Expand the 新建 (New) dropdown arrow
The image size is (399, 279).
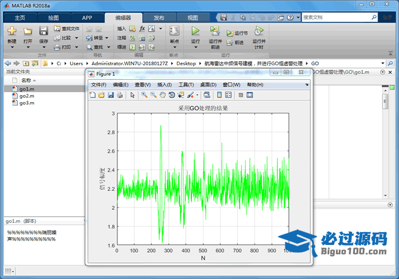pos(12,47)
